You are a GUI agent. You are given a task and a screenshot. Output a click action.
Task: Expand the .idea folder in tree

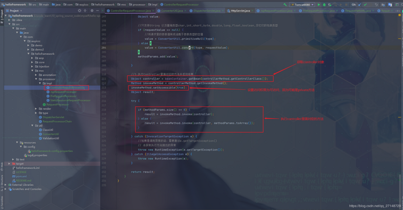(10, 20)
